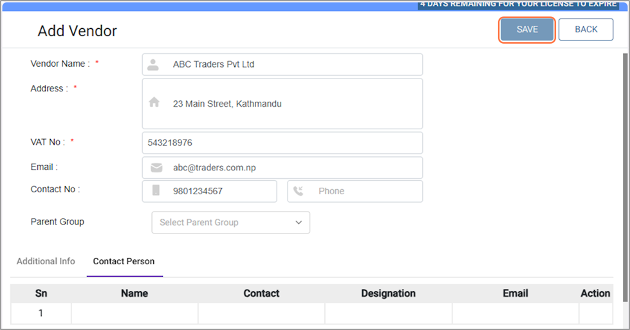Viewport: 630px width, 330px height.
Task: Click the mobile icon in Contact No field
Action: [x=156, y=191]
